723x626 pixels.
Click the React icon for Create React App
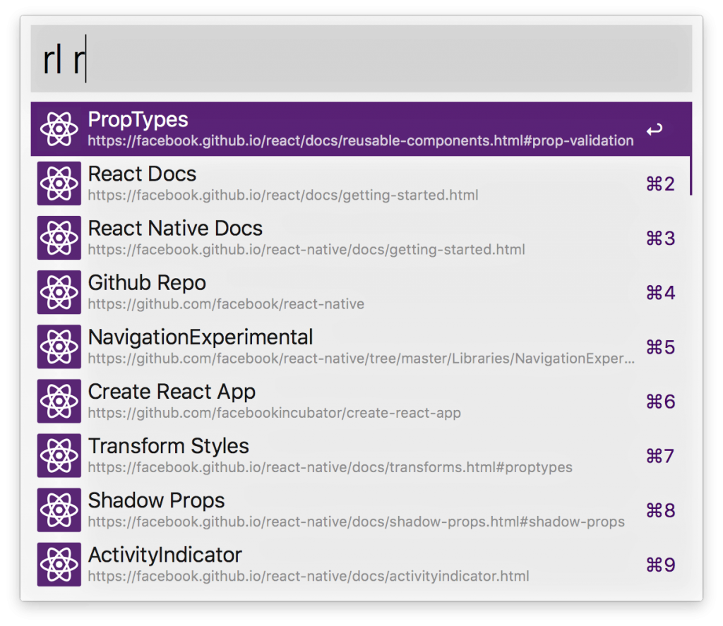tap(59, 401)
